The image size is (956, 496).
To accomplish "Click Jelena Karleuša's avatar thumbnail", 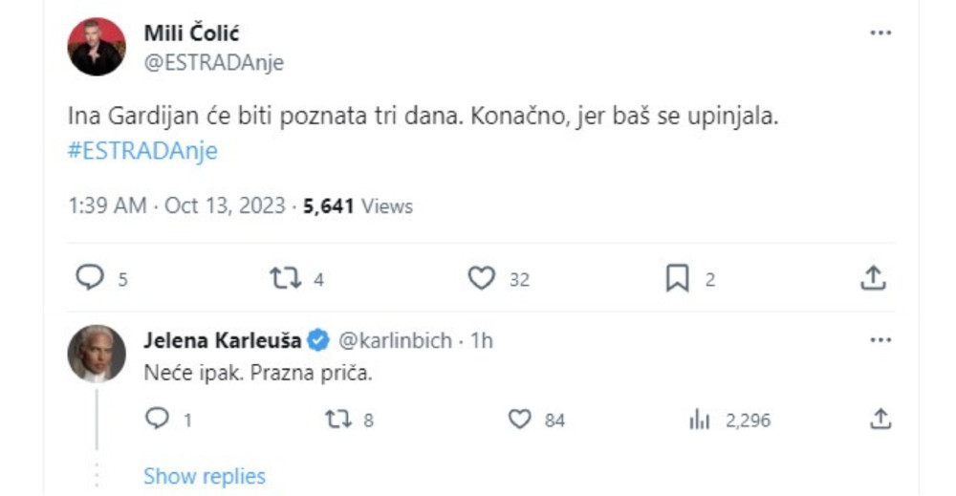I will coord(97,355).
